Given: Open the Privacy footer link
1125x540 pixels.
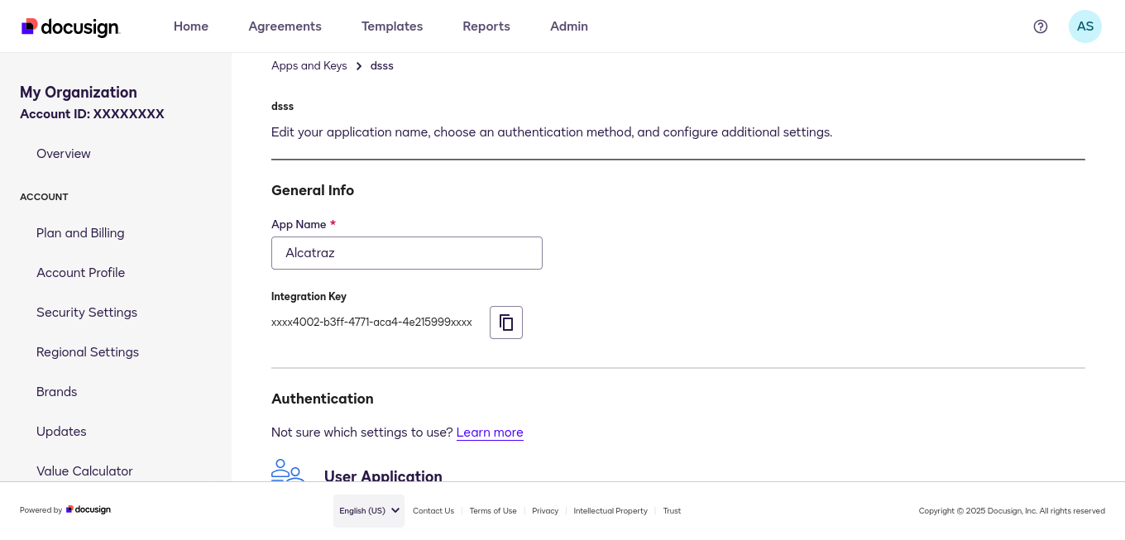Looking at the screenshot, I should [545, 510].
